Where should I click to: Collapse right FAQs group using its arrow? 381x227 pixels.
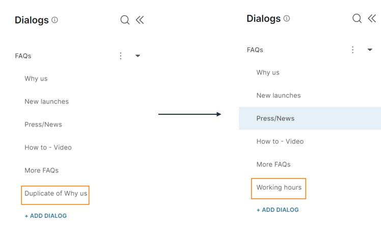[x=370, y=50]
